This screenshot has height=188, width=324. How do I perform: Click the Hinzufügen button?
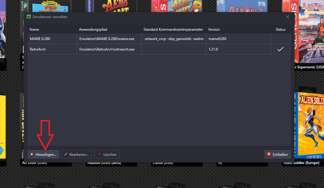(x=44, y=154)
